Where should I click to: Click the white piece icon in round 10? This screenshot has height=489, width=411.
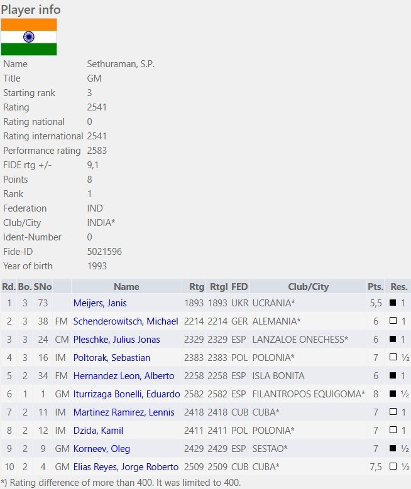393,466
